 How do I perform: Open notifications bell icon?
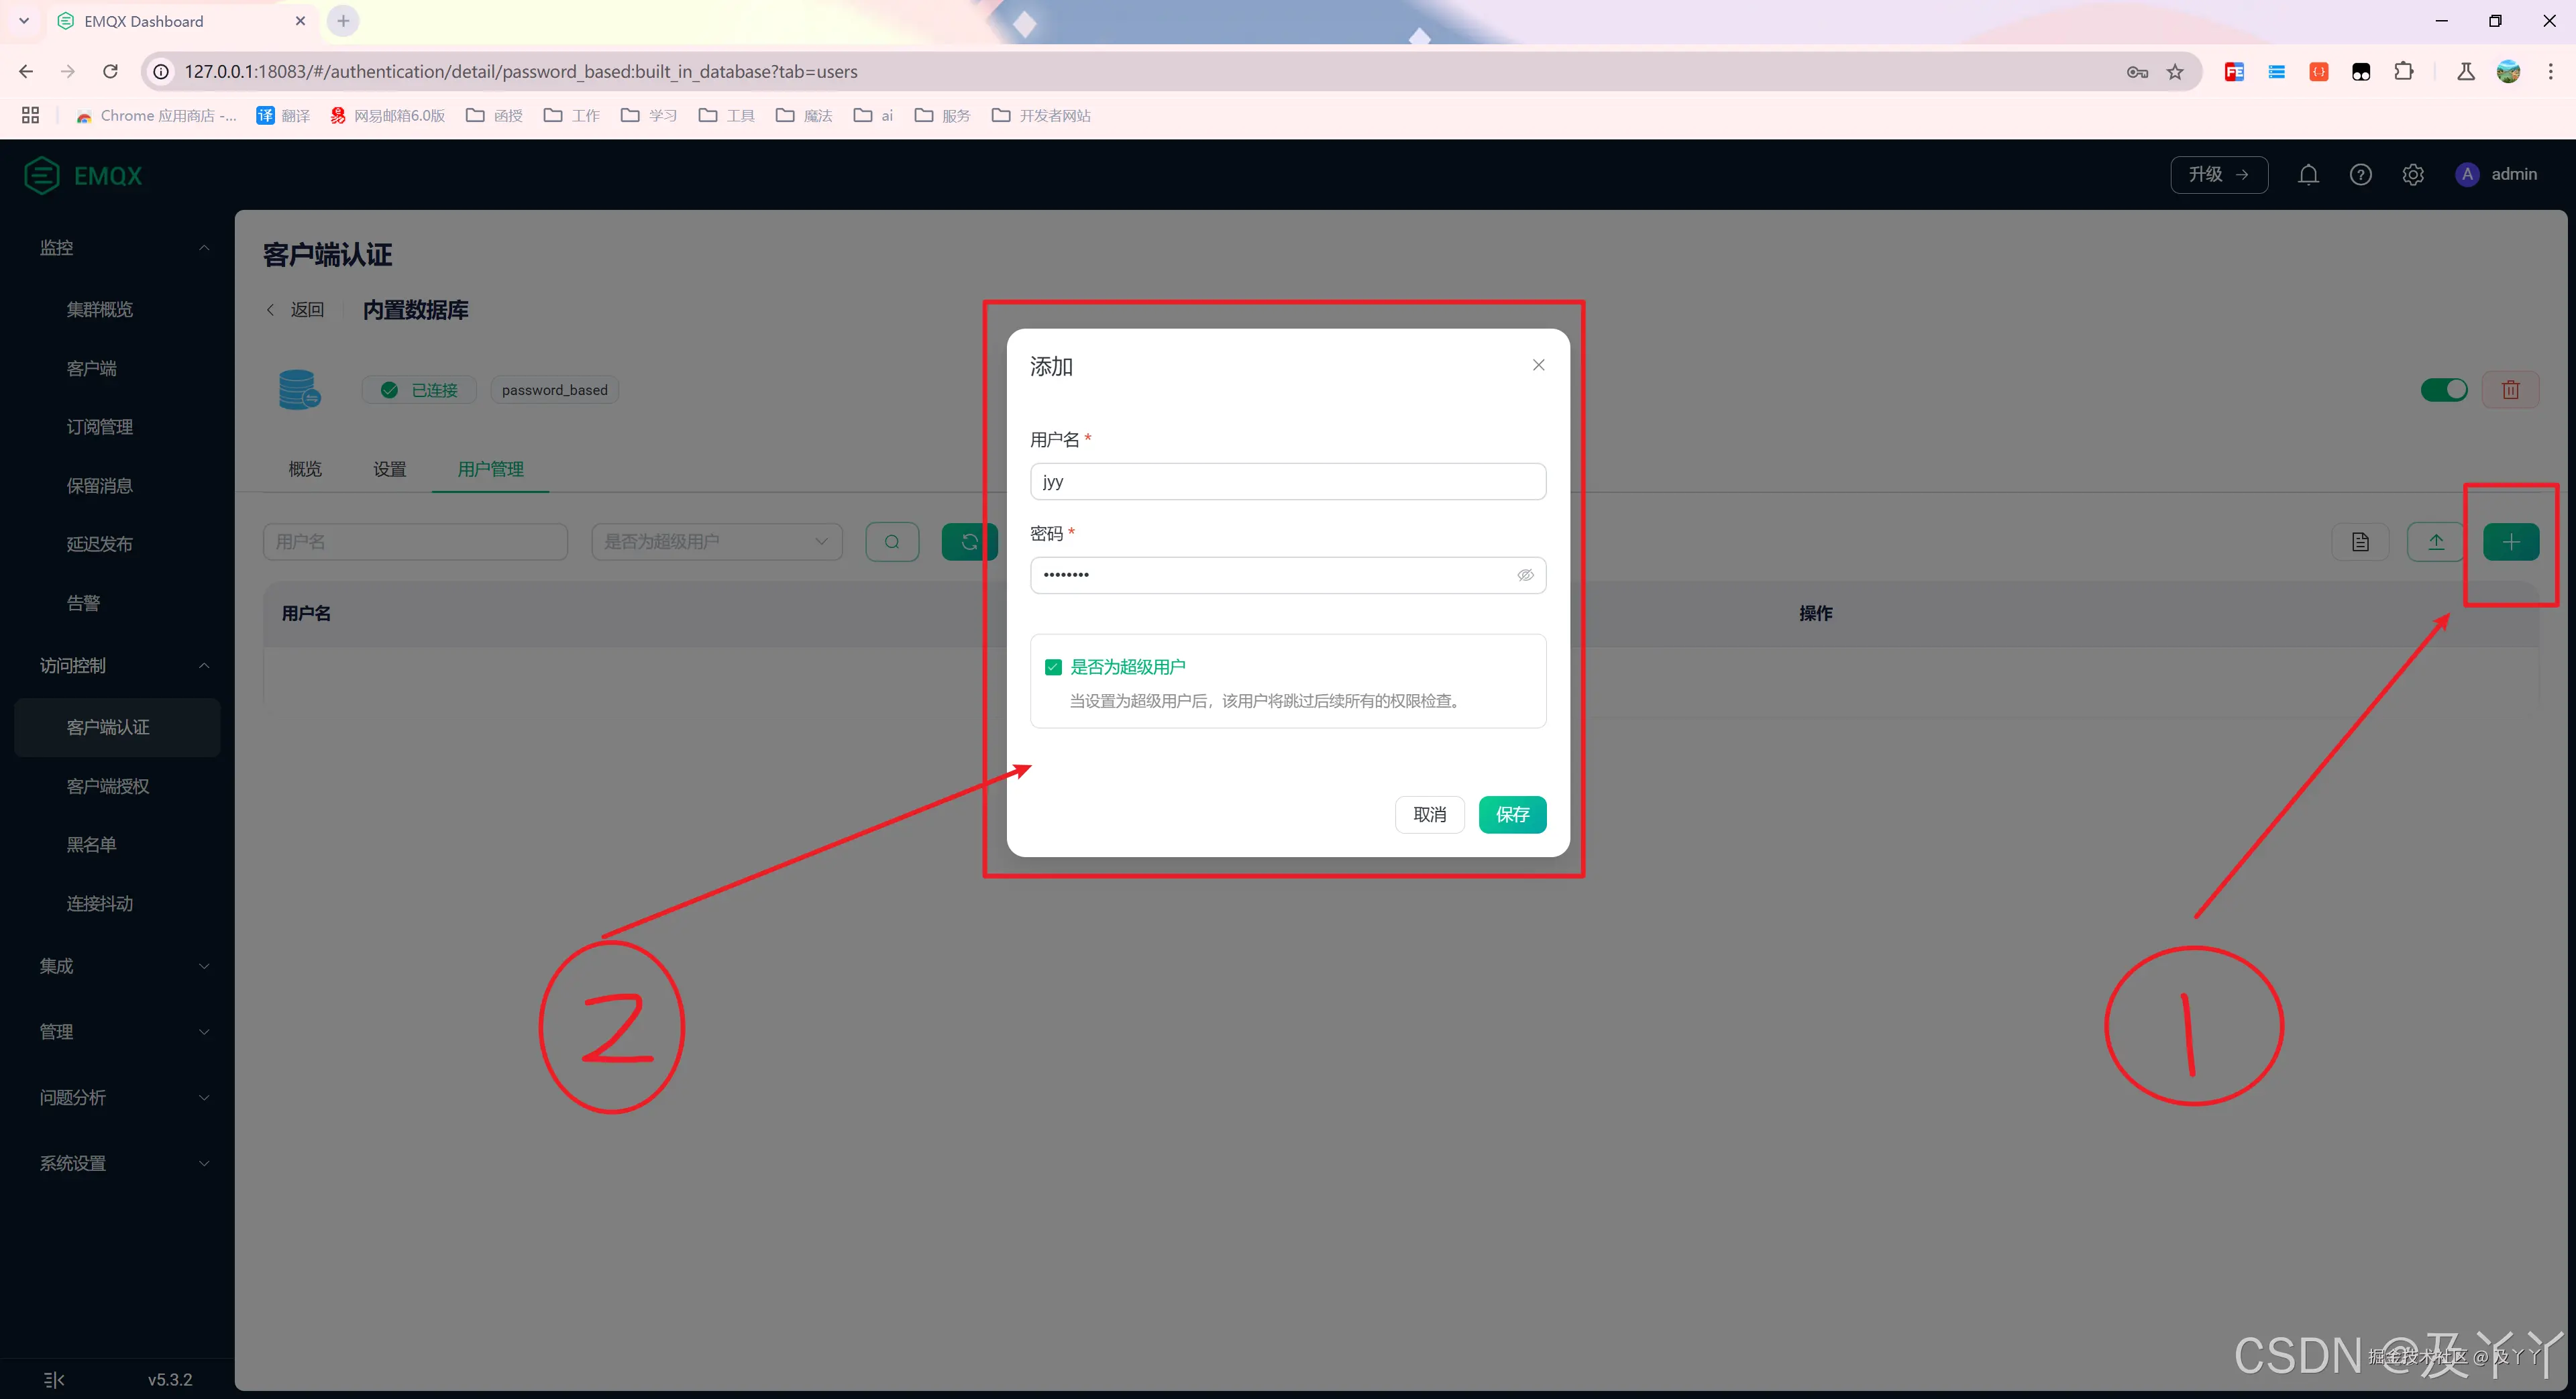point(2308,175)
